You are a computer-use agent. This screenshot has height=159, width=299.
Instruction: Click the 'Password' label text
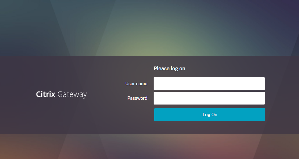click(x=137, y=98)
